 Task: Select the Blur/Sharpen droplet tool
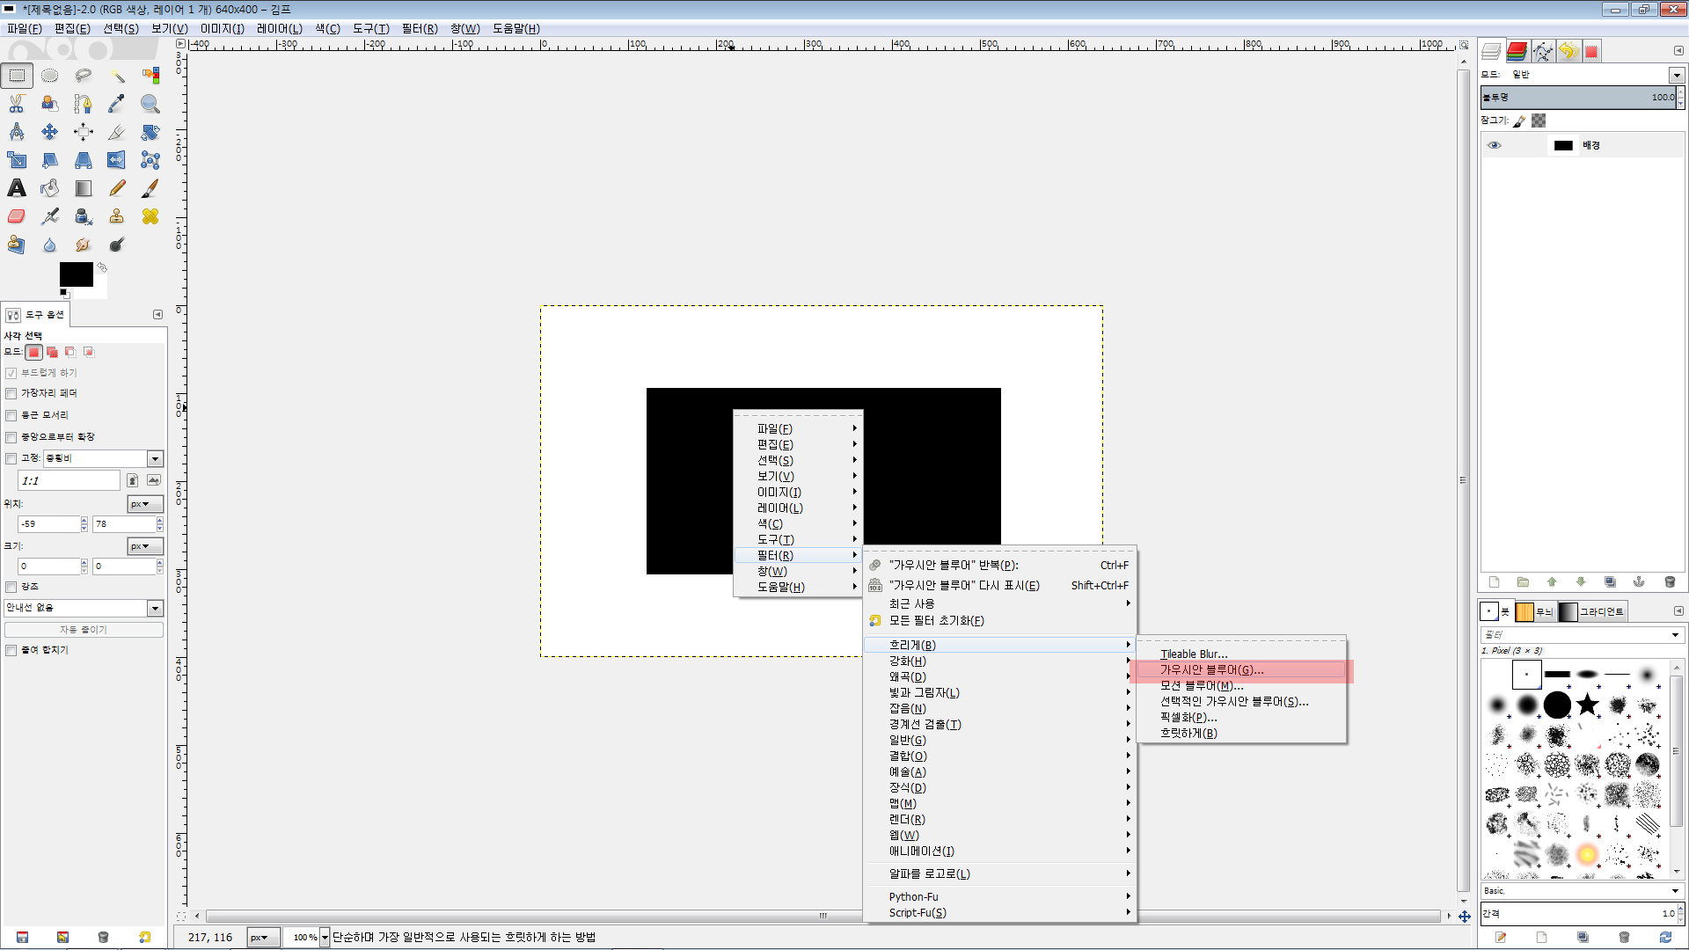click(x=50, y=245)
